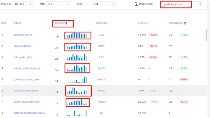The image size is (210, 118).
Task: Click the -42.7% search growth value
Action: pos(101,68)
